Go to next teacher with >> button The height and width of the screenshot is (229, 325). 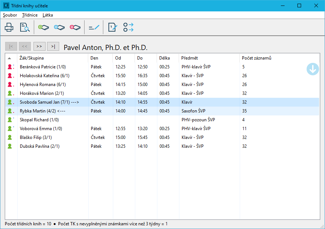[x=39, y=46]
